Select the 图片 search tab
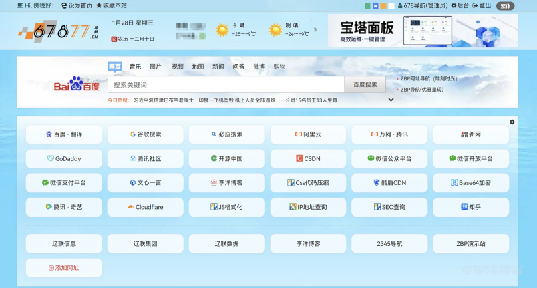The height and width of the screenshot is (288, 537). [156, 67]
